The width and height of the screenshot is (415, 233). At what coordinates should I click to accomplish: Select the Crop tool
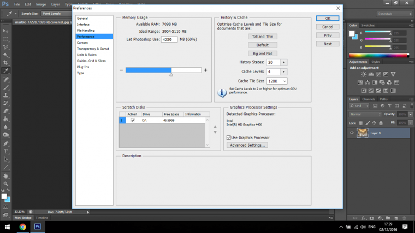(5, 63)
